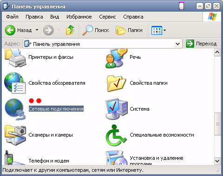
Task: Open the Views dropdown arrow
Action: point(164,30)
